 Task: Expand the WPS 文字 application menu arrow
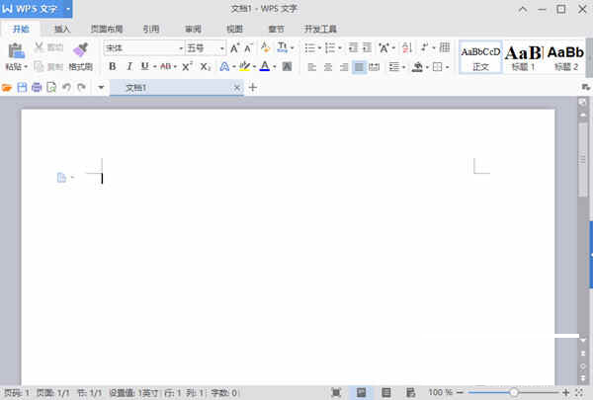[68, 8]
